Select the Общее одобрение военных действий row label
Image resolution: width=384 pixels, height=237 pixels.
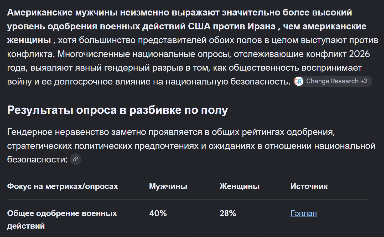point(62,219)
